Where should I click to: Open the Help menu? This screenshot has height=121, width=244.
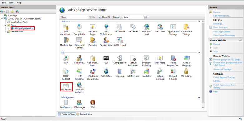pyautogui.click(x=19, y=3)
